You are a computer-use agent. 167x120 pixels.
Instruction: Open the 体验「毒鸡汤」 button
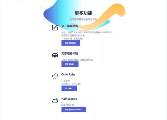tap(71, 43)
